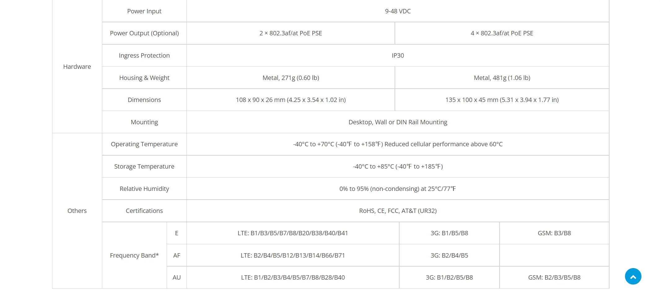This screenshot has height=296, width=660.
Task: Click the 9-48 VDC value cell
Action: point(398,11)
